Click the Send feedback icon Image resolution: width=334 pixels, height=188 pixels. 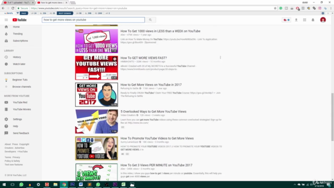pyautogui.click(x=6, y=133)
